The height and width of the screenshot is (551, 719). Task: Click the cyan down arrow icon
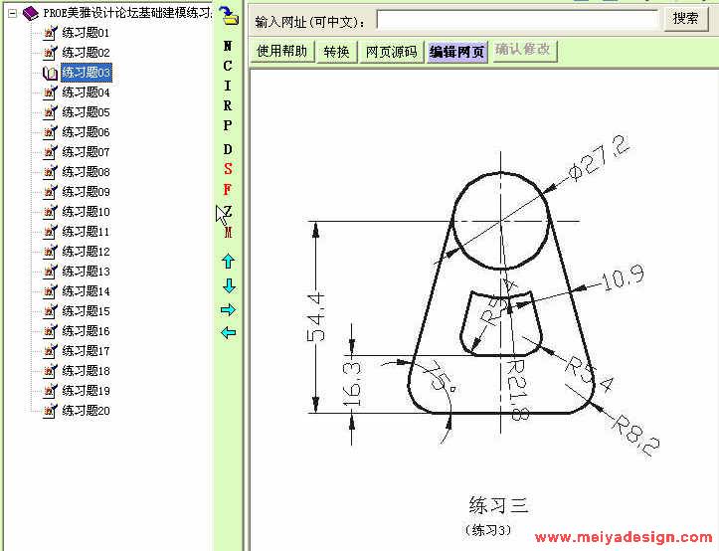pyautogui.click(x=229, y=285)
